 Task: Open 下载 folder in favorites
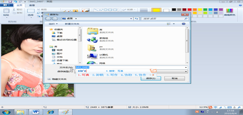[59, 33]
